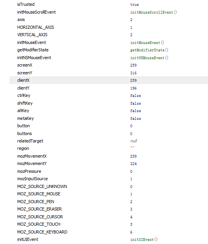Screen dimensions: 208x244
Task: Select the VERTICAL_AXIS property name
Action: coord(32,35)
